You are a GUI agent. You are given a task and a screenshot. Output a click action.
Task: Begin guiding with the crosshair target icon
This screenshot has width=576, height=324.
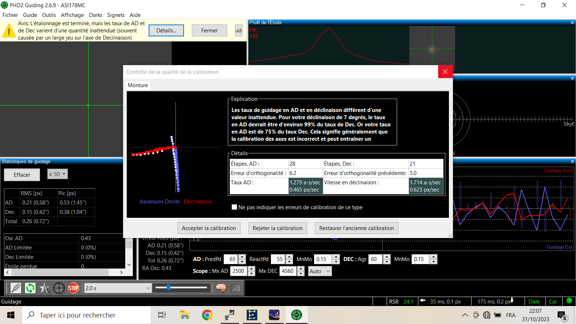coord(59,288)
